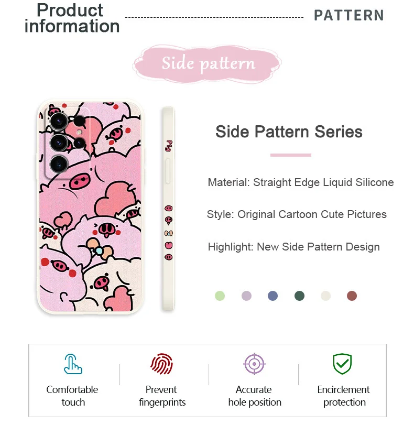Screen dimensions: 414x425
Task: Click the red fingerprint icon
Action: pos(162,364)
